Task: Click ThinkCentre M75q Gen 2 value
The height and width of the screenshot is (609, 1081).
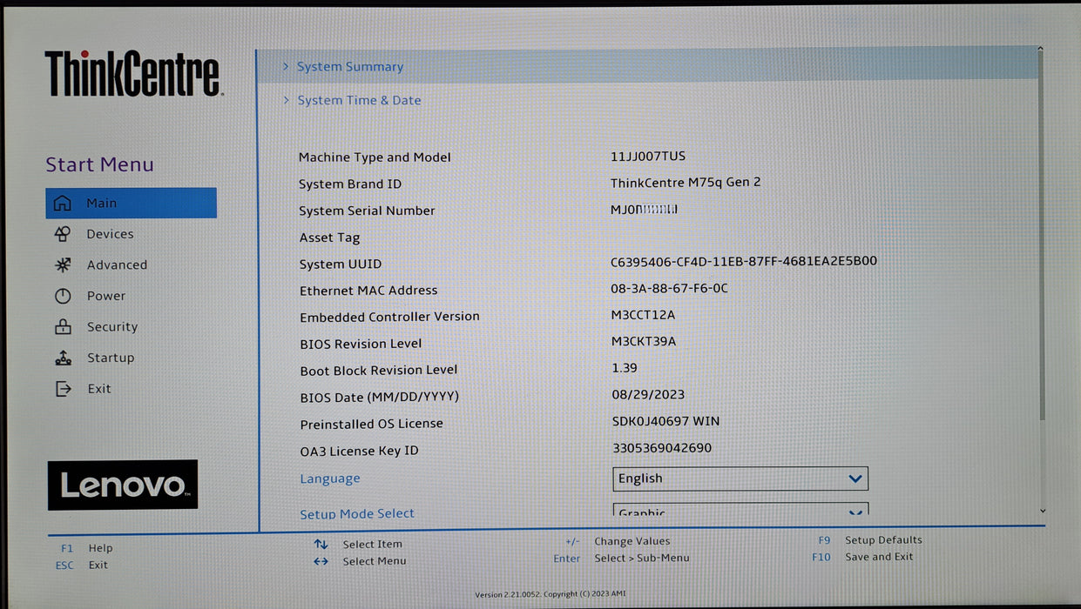Action: 686,183
